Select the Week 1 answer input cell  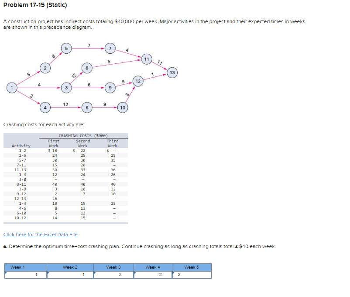click(x=26, y=275)
